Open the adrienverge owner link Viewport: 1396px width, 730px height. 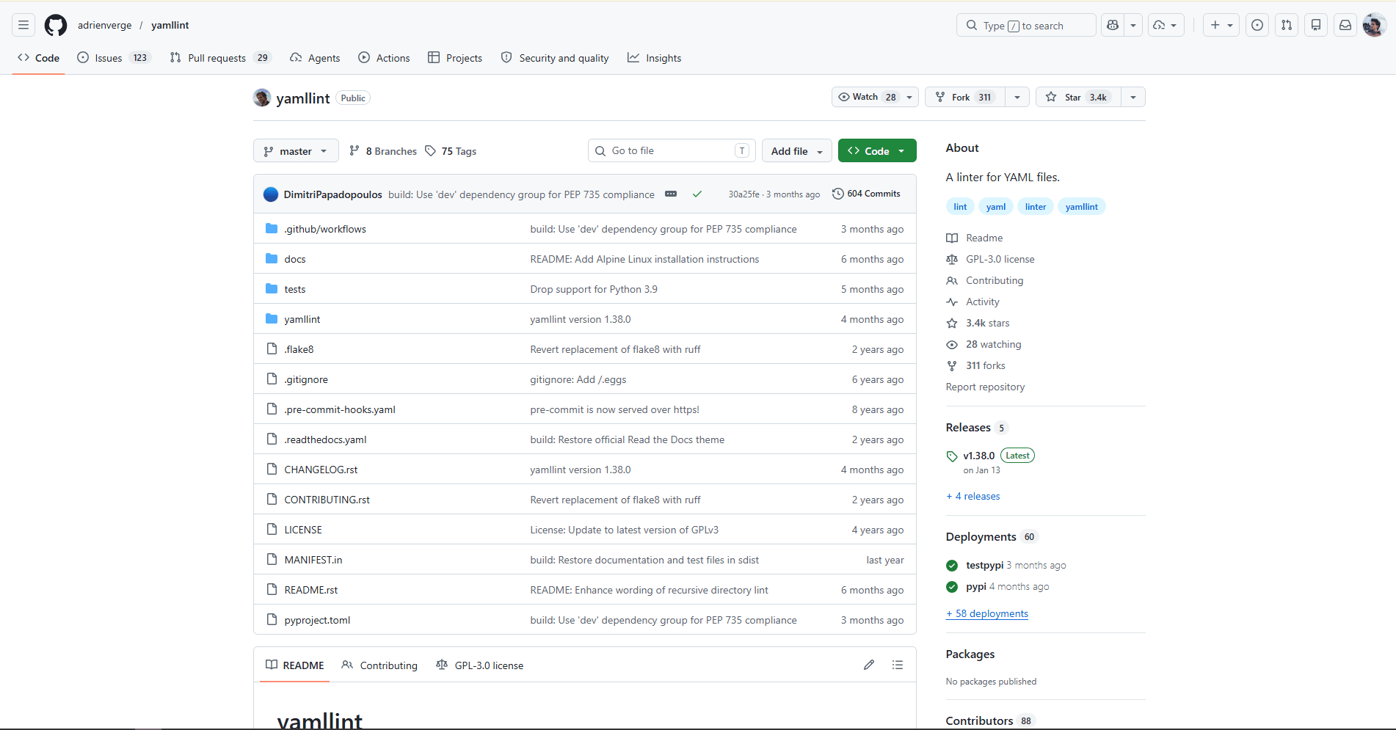[x=105, y=25]
